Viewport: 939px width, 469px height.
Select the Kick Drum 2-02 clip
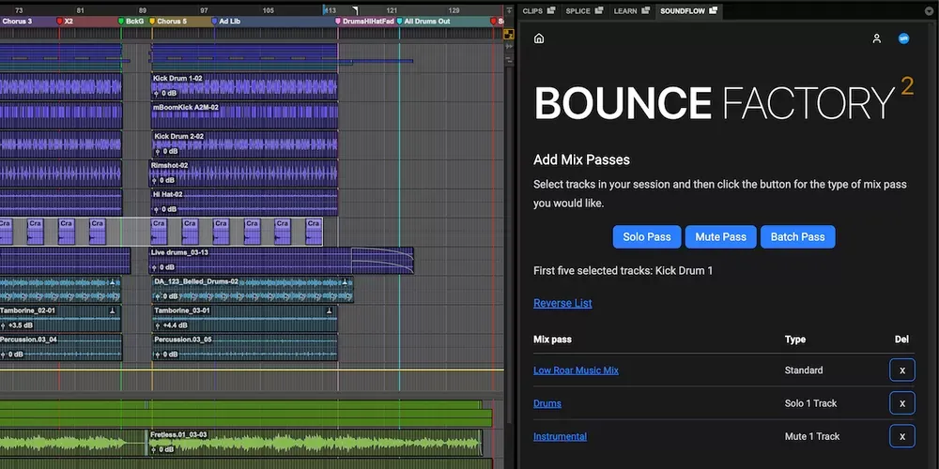244,144
